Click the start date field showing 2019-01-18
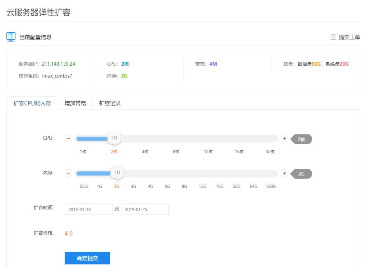Image resolution: width=370 pixels, height=276 pixels. (88, 209)
